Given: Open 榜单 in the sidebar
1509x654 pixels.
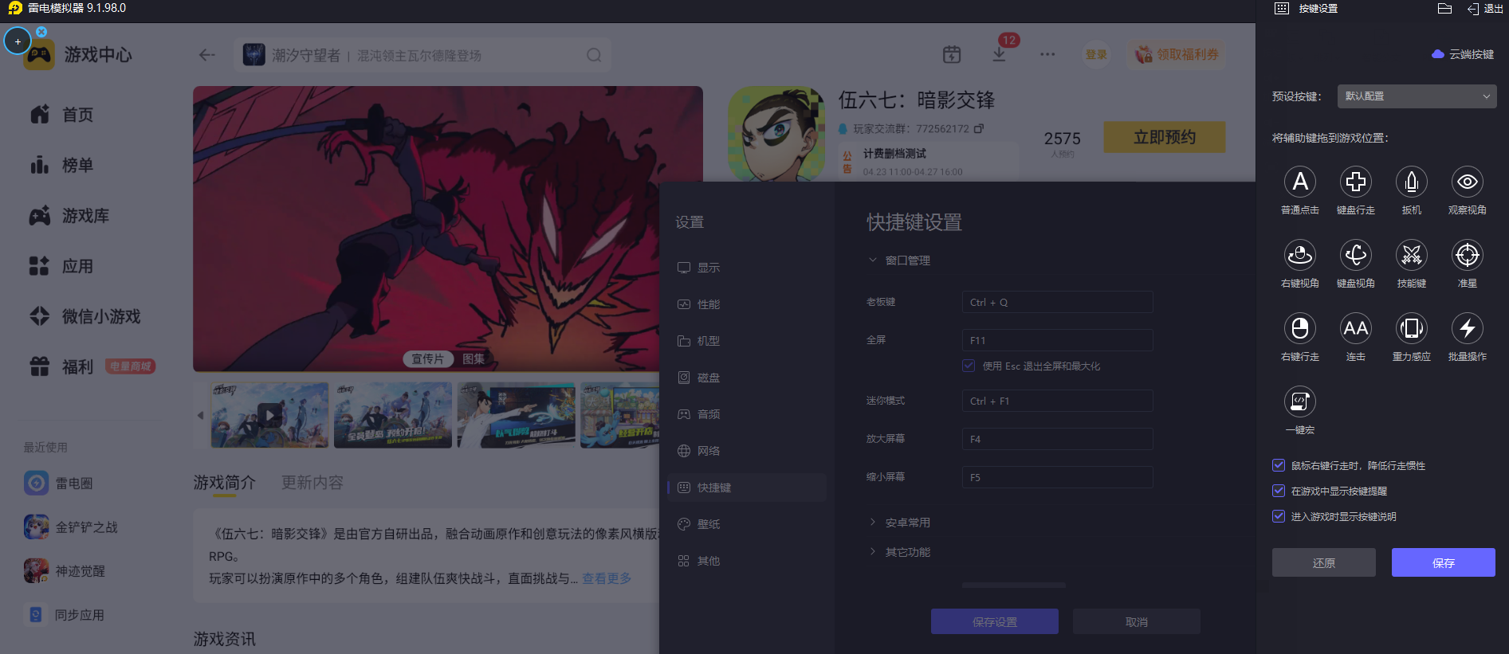Looking at the screenshot, I should point(61,165).
